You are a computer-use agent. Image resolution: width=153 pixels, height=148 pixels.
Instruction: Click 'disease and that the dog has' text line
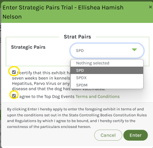coord(41,89)
